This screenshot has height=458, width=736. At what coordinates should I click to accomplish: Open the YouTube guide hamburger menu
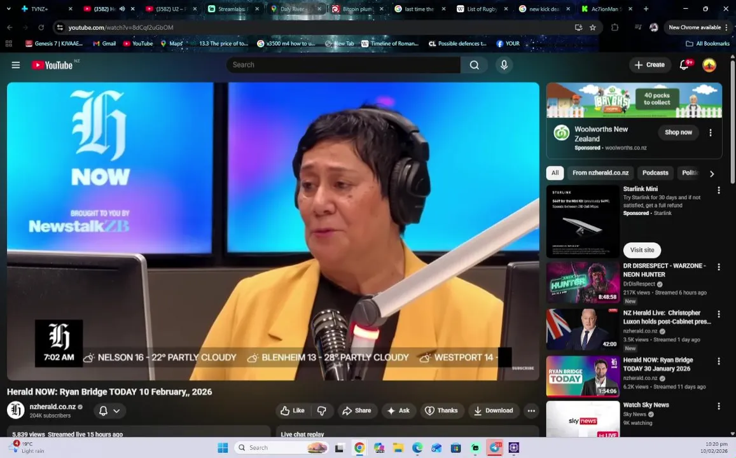tap(15, 66)
